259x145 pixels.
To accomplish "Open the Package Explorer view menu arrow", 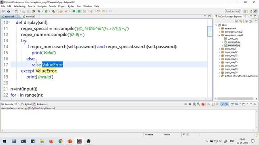I will pyautogui.click(x=256, y=21).
